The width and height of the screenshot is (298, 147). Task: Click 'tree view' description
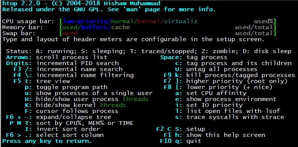[x=53, y=81]
